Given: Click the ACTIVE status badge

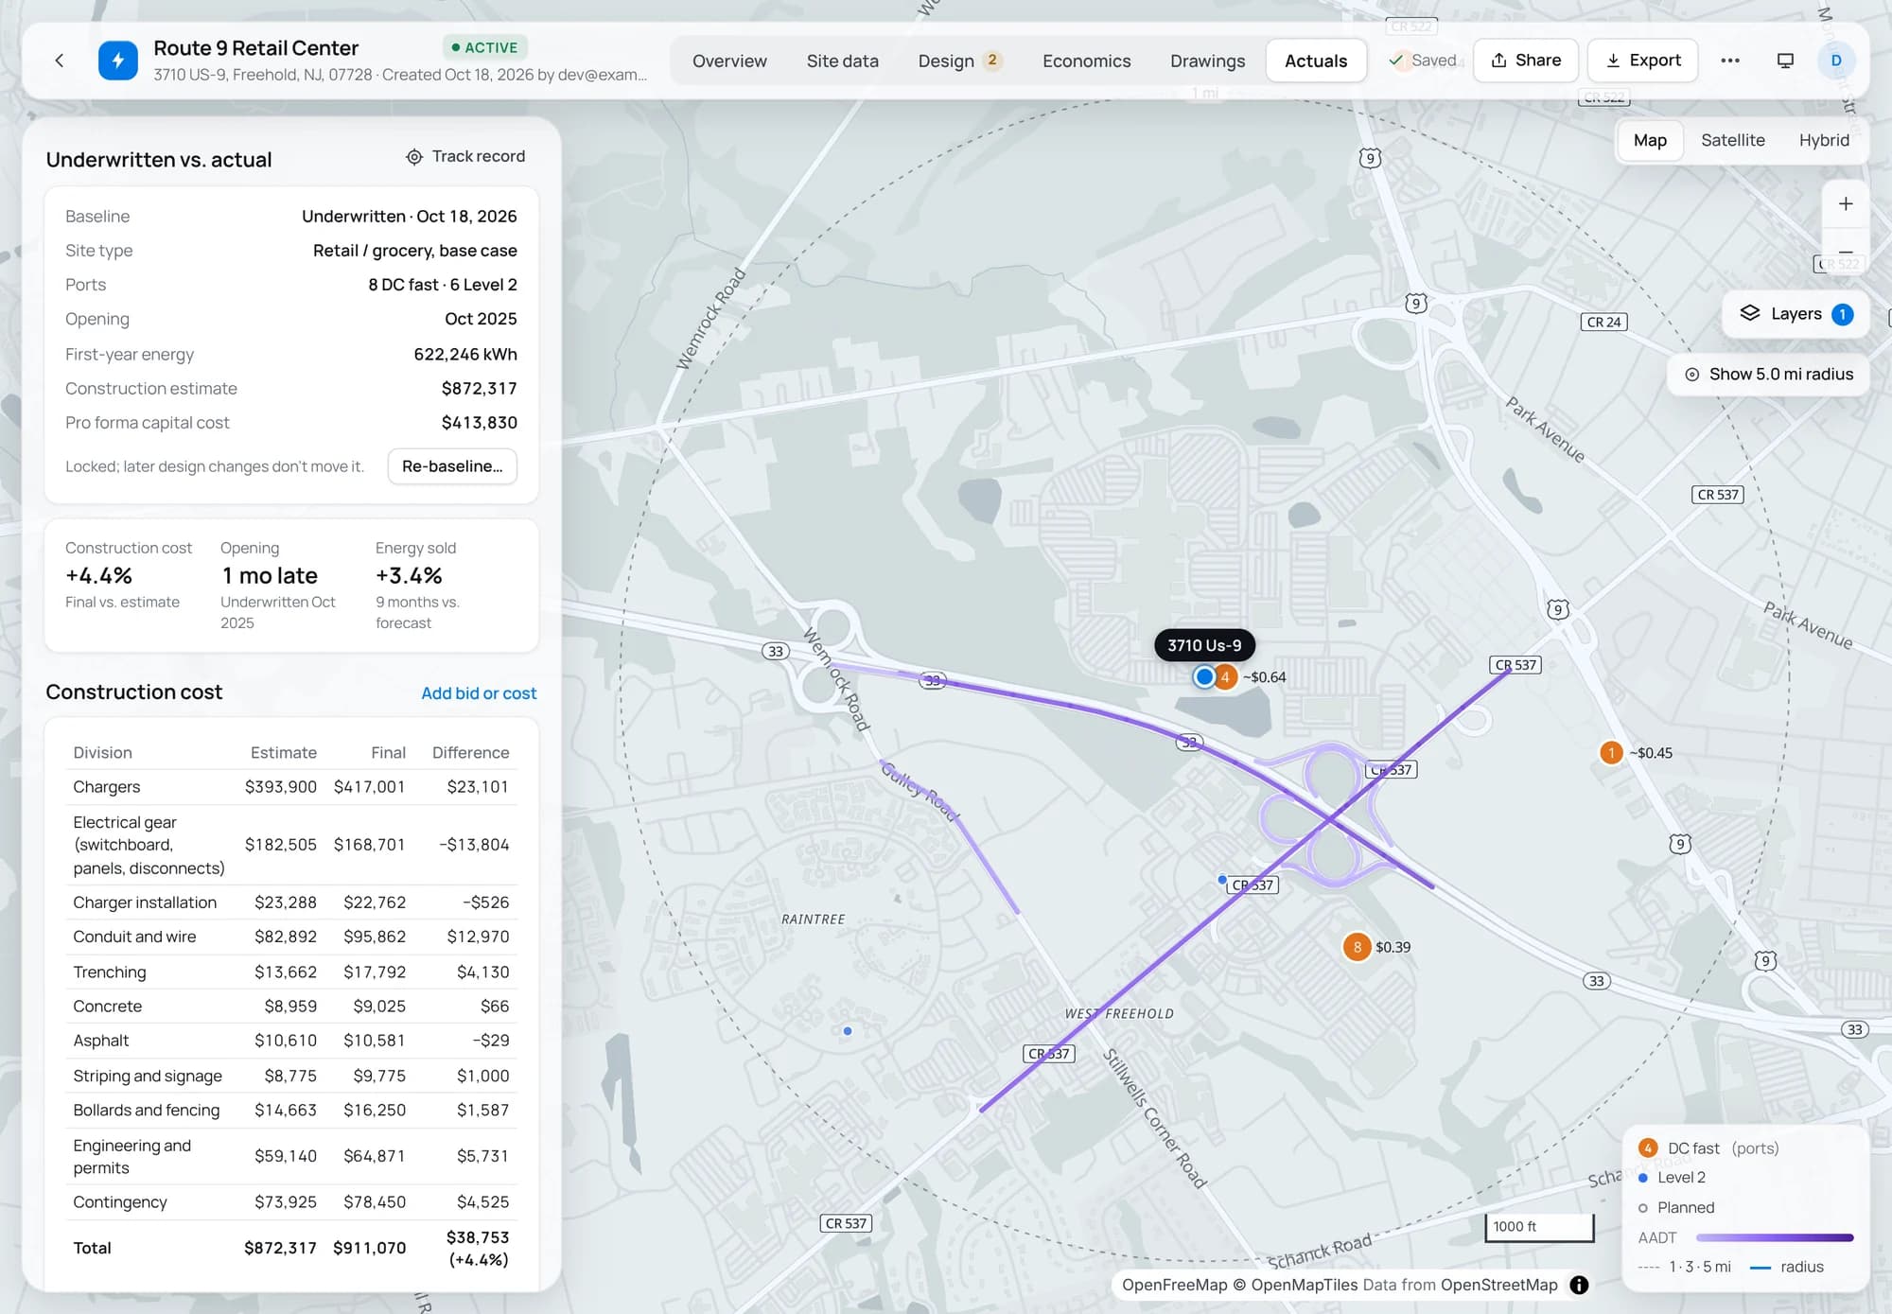Looking at the screenshot, I should click(484, 47).
